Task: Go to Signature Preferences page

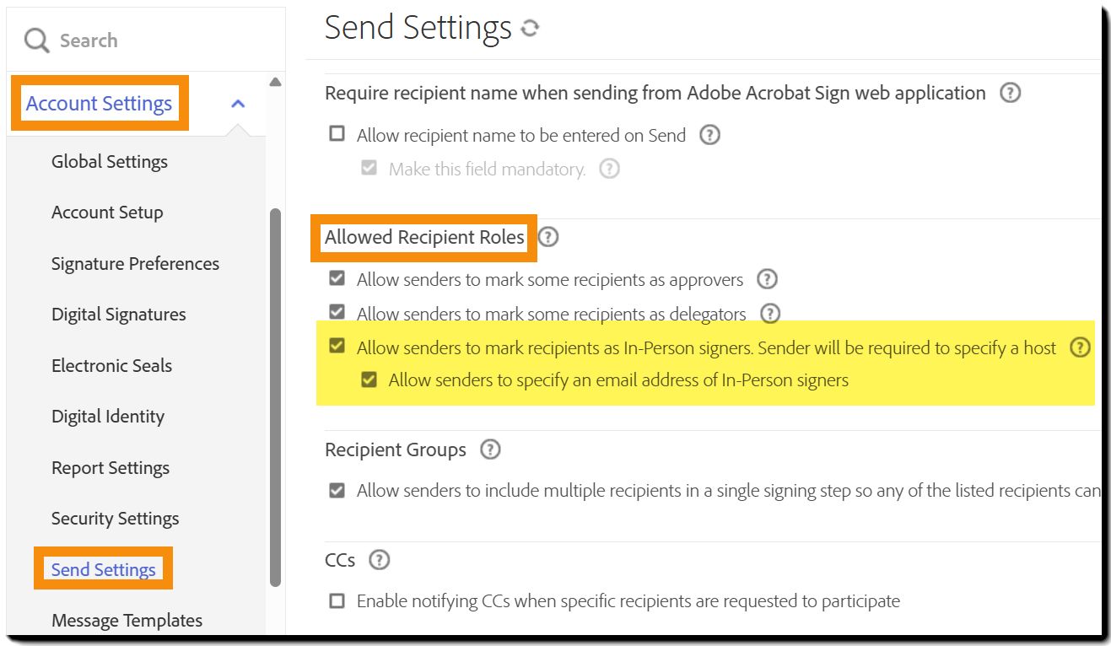Action: click(x=135, y=264)
